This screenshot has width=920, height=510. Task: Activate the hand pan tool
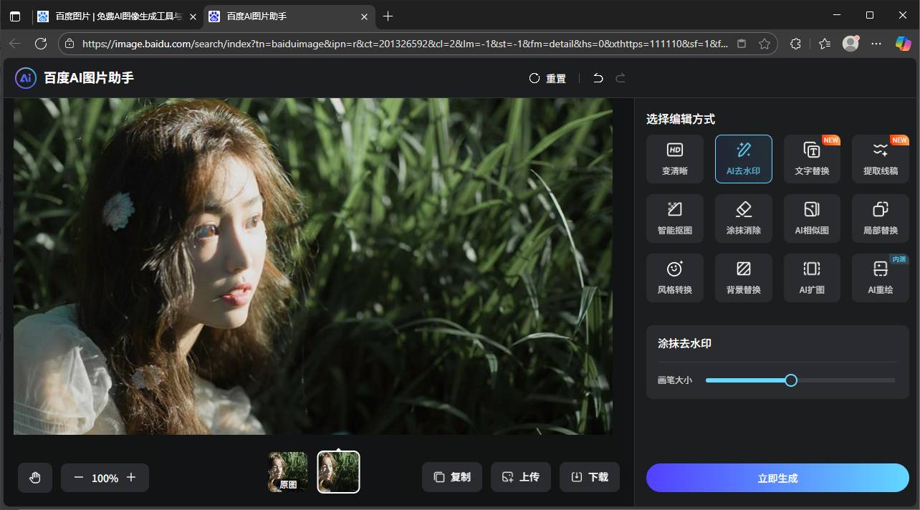[34, 478]
